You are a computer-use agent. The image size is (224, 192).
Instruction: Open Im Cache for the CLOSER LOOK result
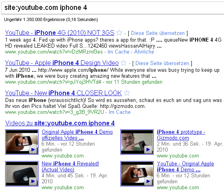120,112
